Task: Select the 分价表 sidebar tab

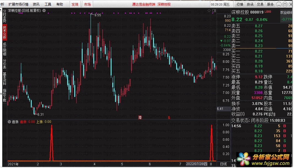Action: [x=4, y=64]
